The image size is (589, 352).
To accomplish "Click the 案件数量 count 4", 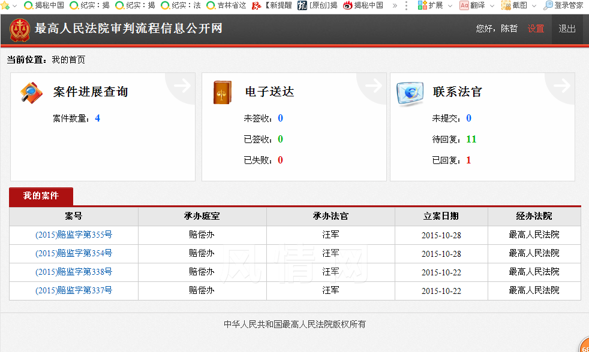I will 97,119.
